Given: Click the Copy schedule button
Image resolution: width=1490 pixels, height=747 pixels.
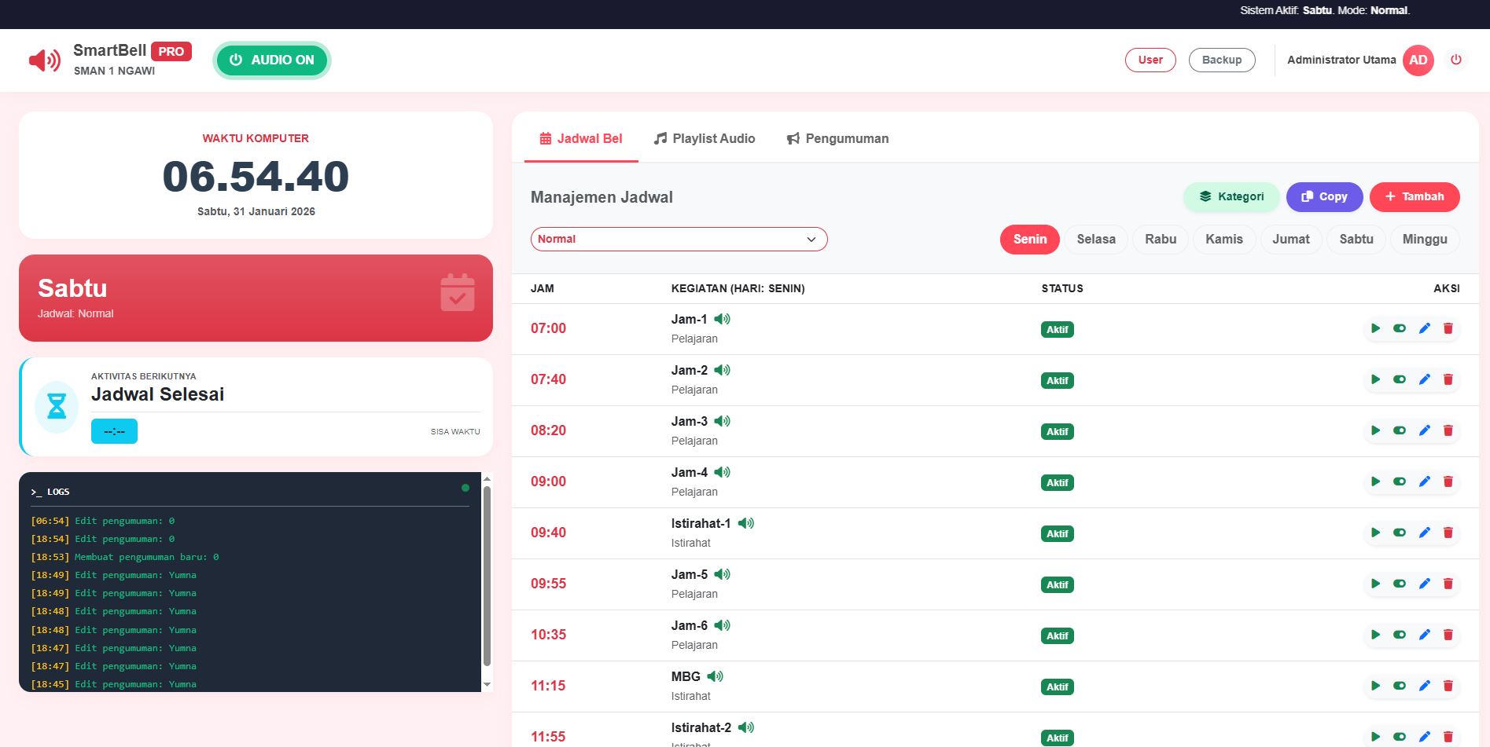Looking at the screenshot, I should point(1323,196).
